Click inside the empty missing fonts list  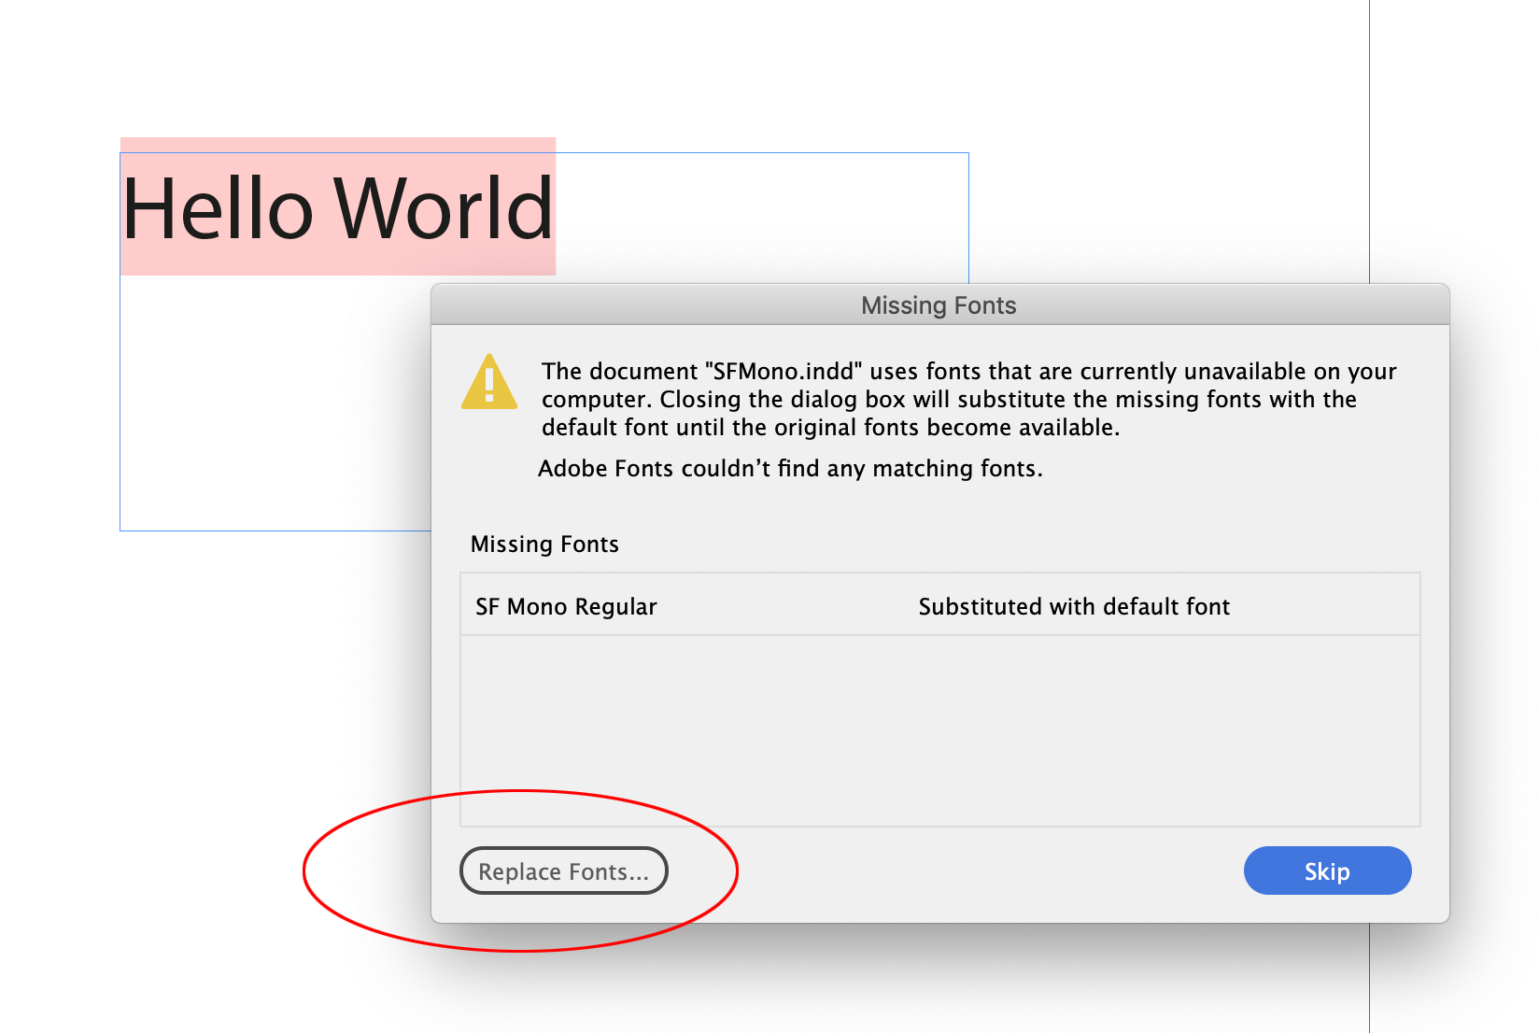coord(934,729)
